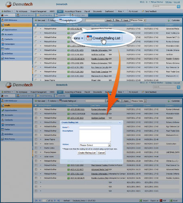Image resolution: width=183 pixels, height=203 pixels.
Task: Open Please Select dropdown in upper screenshot toolbar
Action: pos(138,20)
